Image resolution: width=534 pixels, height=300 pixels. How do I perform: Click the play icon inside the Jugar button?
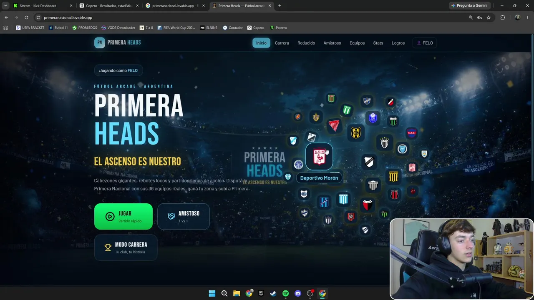110,216
